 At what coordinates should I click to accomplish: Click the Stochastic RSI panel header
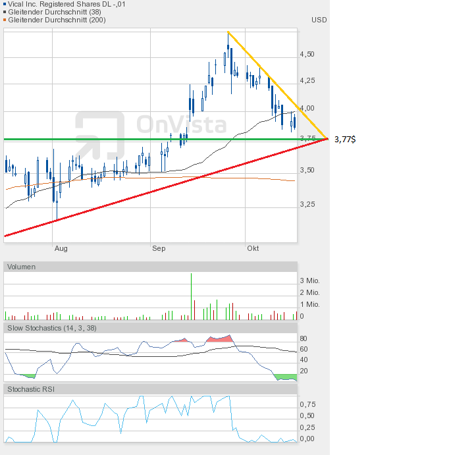[x=31, y=389]
